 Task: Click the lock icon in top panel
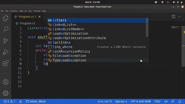click(182, 2)
